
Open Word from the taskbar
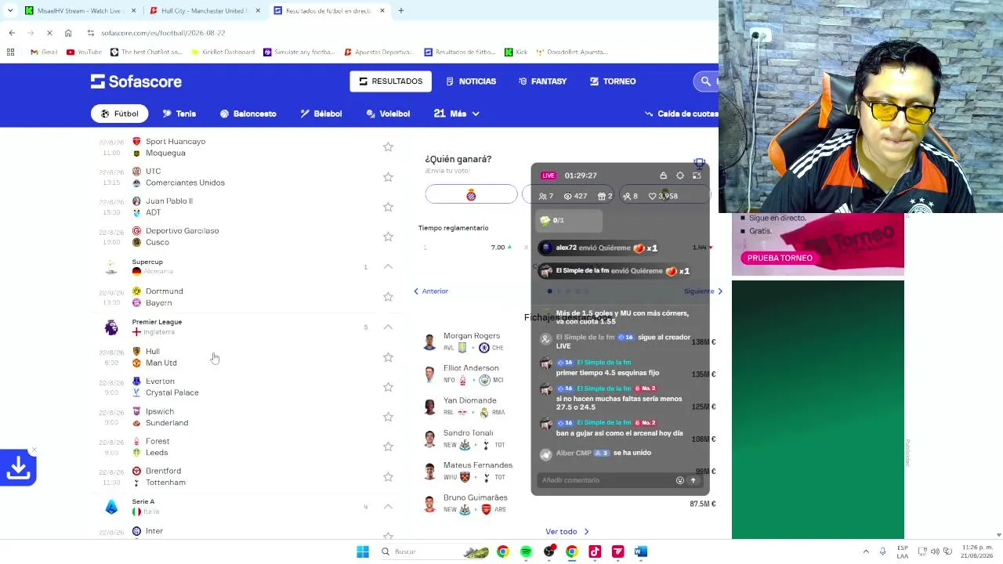point(641,551)
